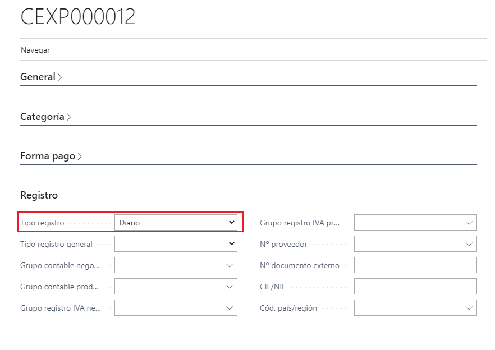This screenshot has height=350, width=495.
Task: Click the Nº proveedor dropdown arrow
Action: (x=469, y=244)
